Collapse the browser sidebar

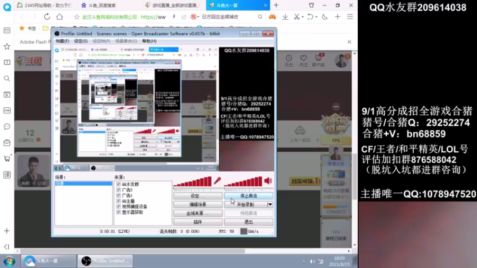point(7,247)
